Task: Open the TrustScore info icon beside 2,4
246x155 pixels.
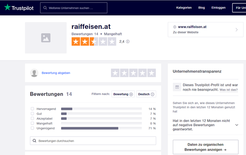Action: [x=128, y=42]
